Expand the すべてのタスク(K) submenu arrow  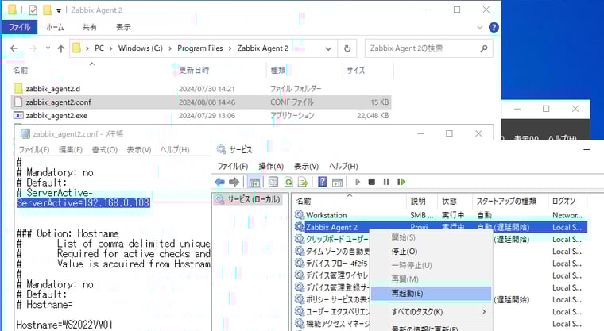(484, 312)
